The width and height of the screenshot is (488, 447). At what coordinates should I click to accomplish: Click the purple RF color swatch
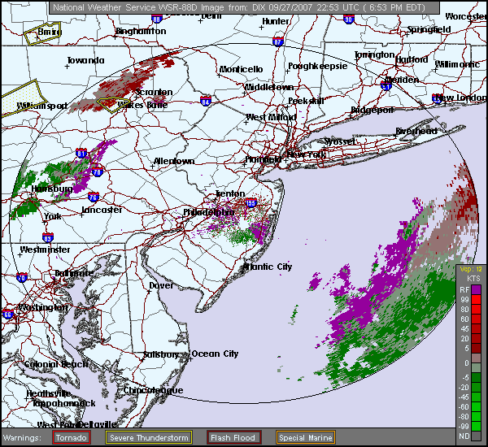tap(476, 290)
